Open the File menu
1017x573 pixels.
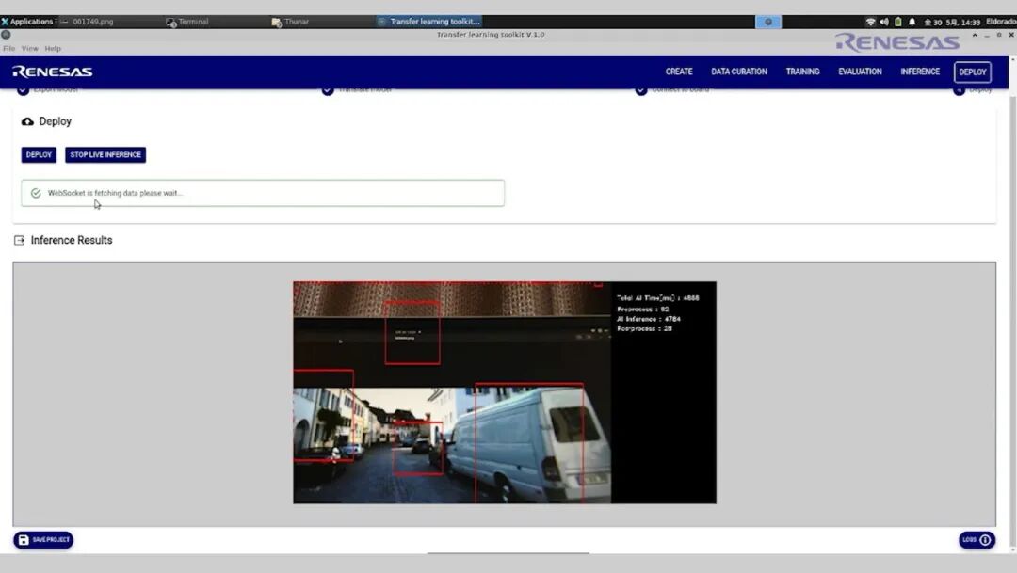(8, 49)
